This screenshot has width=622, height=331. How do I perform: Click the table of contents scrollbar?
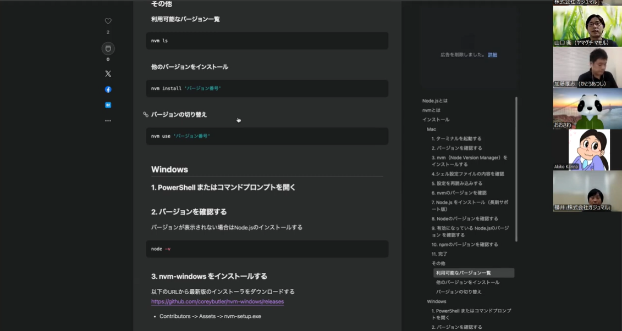click(516, 165)
